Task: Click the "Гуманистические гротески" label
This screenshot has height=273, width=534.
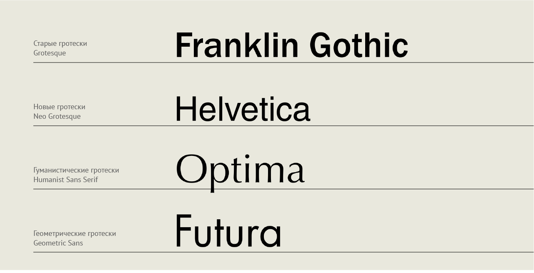Action: [x=76, y=170]
